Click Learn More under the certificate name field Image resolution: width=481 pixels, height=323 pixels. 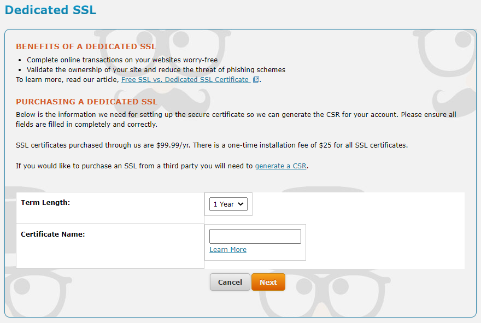point(228,250)
